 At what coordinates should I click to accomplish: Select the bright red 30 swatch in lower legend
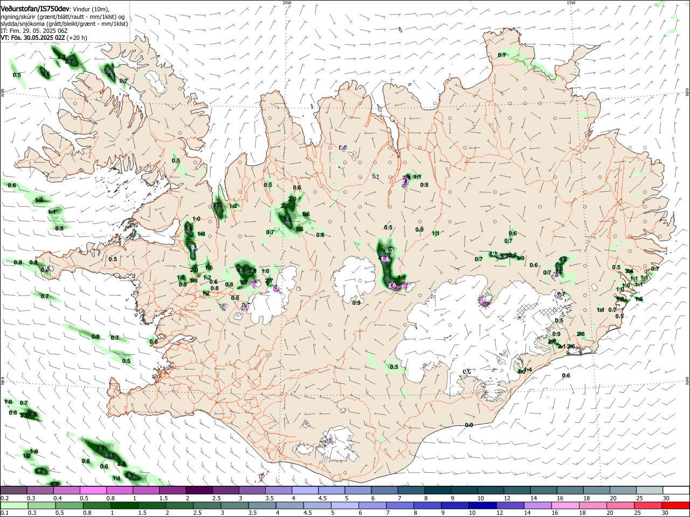coord(676,506)
